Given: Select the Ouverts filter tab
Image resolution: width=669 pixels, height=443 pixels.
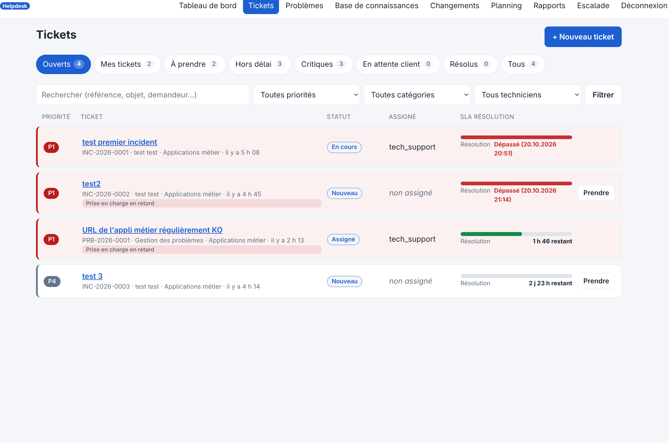Looking at the screenshot, I should click(x=63, y=64).
